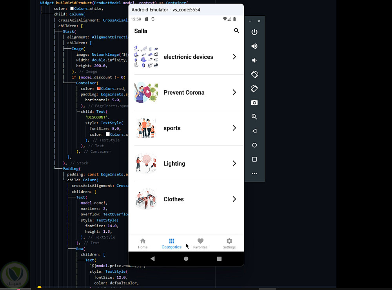Tap the Clothes category thumbnail image

click(x=146, y=199)
